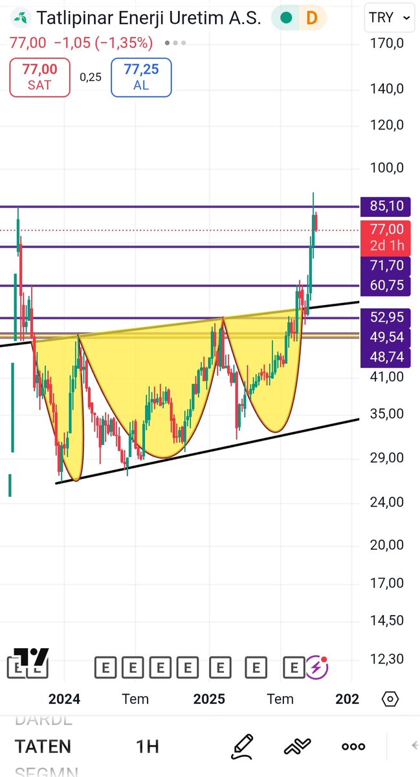Screen dimensions: 420x777
Task: Tap the 2d 1h countdown label
Action: coord(386,245)
